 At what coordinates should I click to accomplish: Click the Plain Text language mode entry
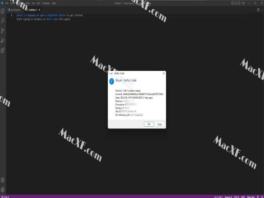(x=251, y=197)
